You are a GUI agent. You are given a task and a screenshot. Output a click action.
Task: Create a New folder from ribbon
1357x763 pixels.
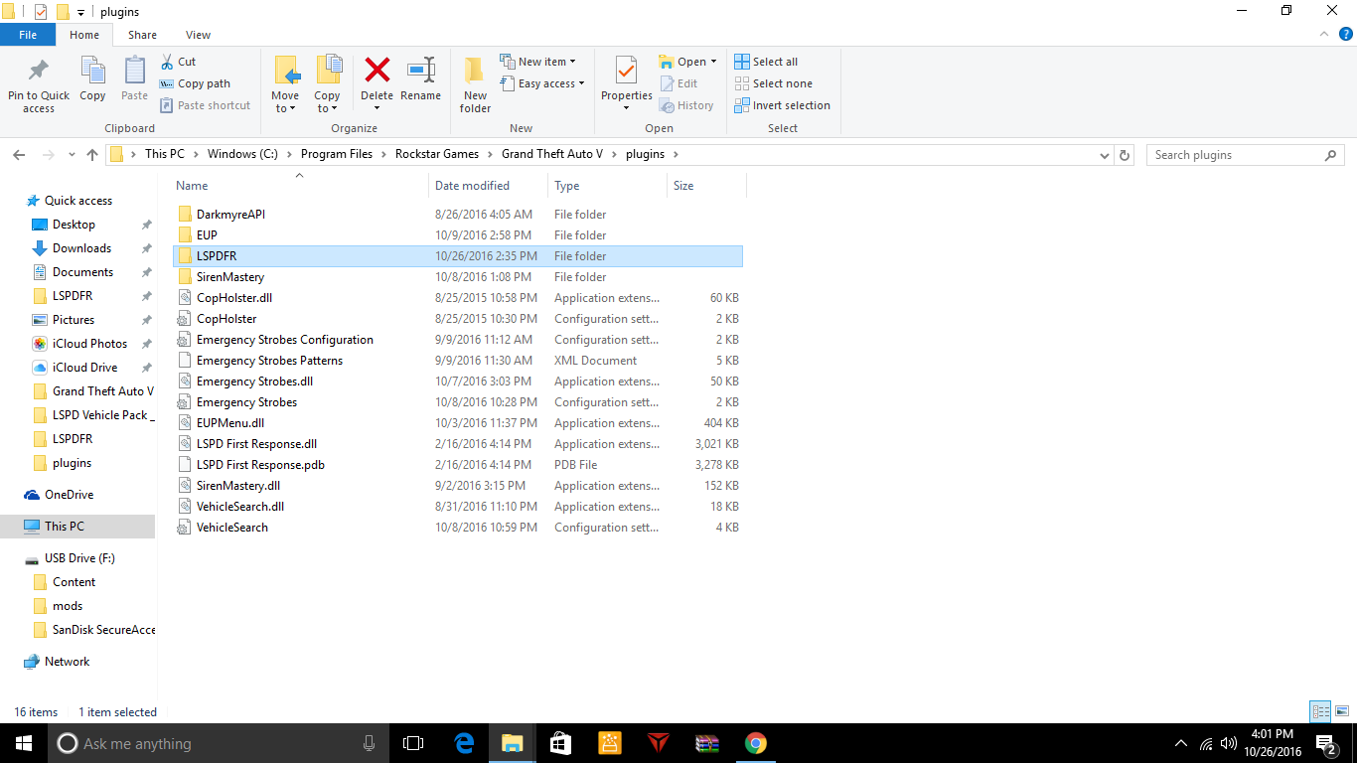pos(475,83)
